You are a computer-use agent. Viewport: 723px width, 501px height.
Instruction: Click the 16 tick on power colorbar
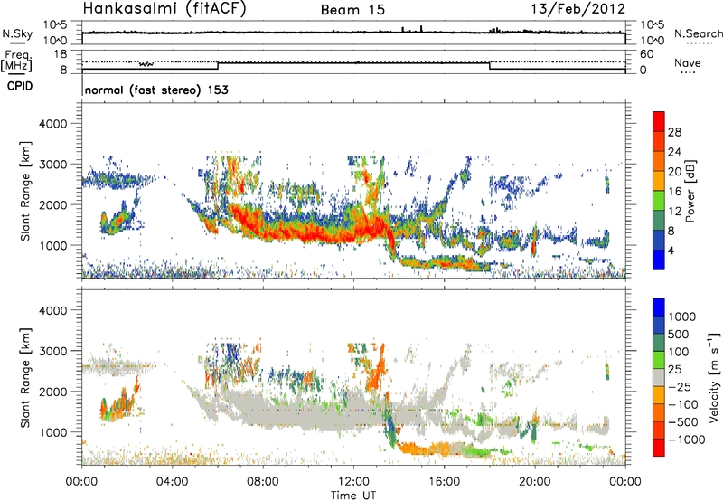coord(673,192)
